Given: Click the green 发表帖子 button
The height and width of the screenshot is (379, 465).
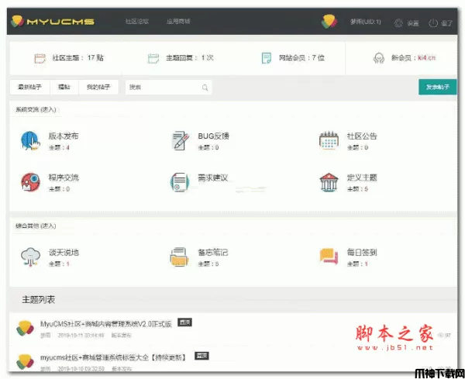Looking at the screenshot, I should (437, 87).
